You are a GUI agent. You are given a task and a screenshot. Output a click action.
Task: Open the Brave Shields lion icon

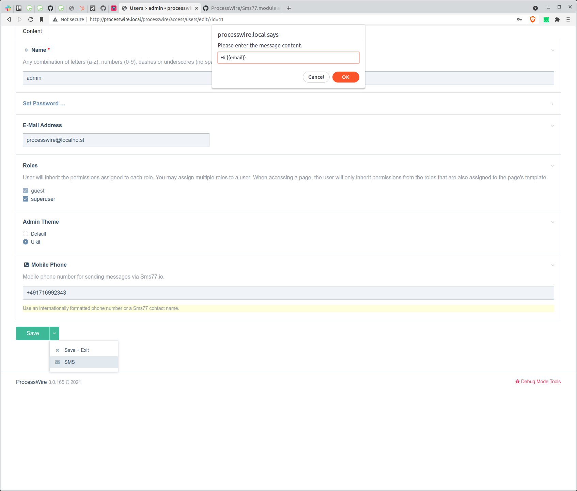[x=533, y=19]
